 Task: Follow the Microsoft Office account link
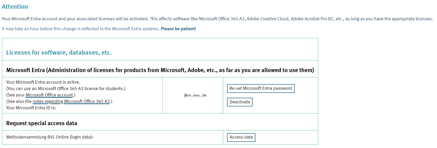coord(49,95)
